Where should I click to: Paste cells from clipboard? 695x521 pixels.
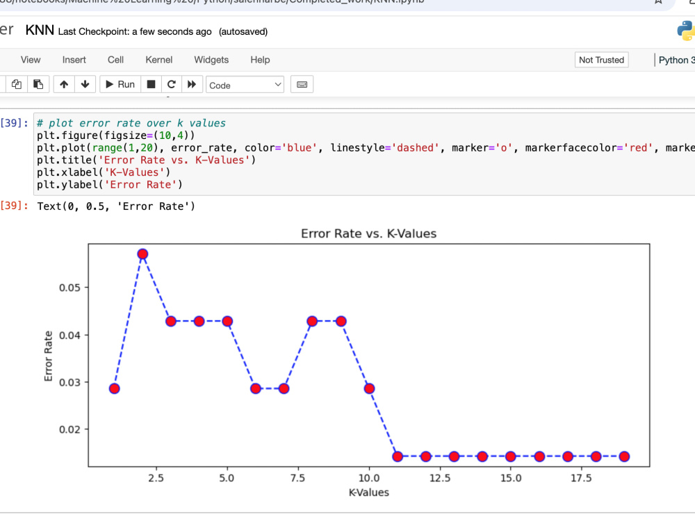(x=38, y=83)
